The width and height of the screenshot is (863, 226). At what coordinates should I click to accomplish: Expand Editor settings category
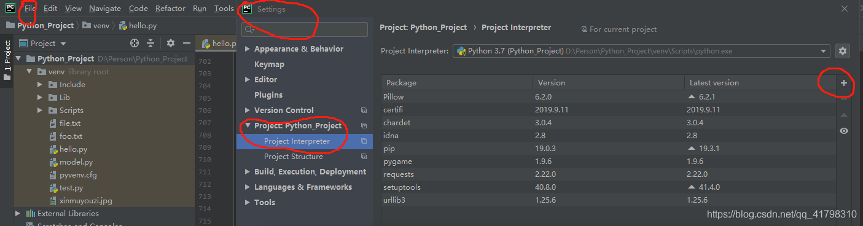click(248, 80)
